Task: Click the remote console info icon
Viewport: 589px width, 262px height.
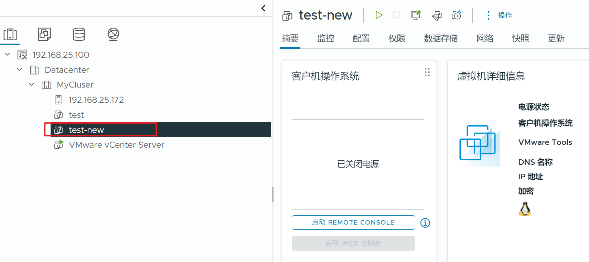Action: tap(425, 223)
